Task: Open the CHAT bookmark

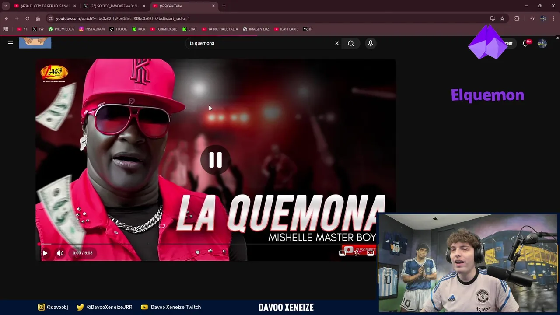Action: click(x=189, y=29)
